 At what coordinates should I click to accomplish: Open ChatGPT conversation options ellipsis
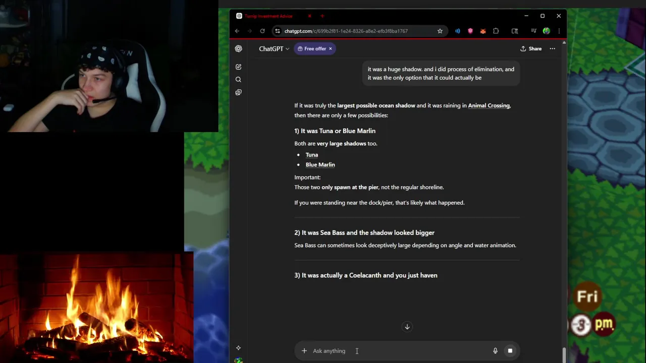point(553,49)
